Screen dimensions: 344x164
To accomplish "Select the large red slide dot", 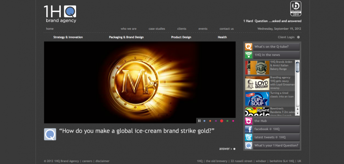I will (222, 121).
